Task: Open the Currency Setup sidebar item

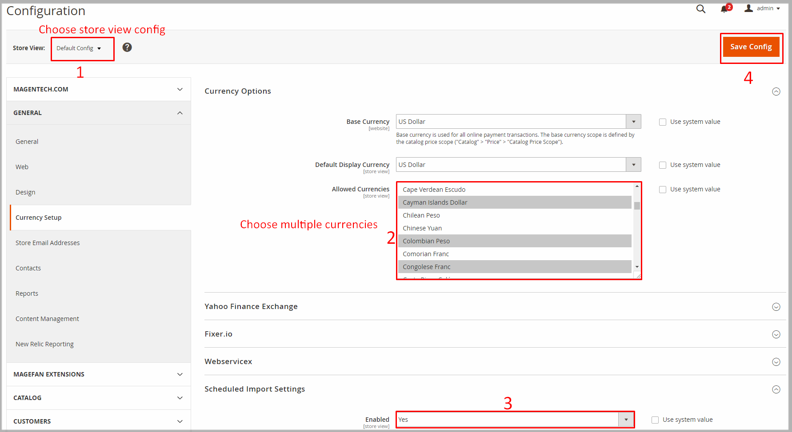Action: click(39, 218)
